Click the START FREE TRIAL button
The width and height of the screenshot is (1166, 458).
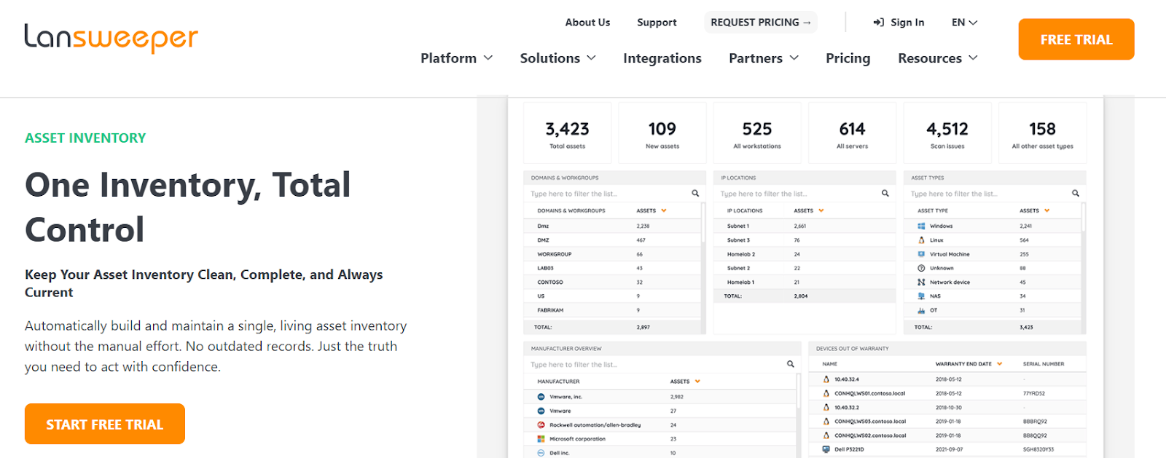click(x=105, y=424)
